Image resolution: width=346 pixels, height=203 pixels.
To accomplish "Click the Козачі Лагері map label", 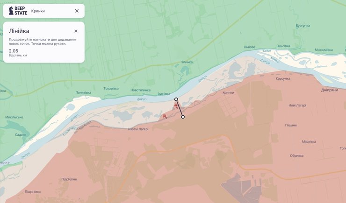I will click(138, 129).
